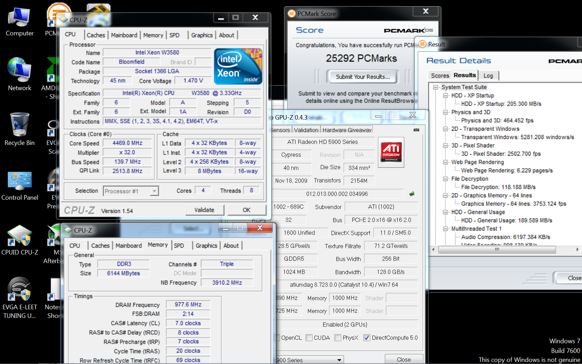The height and width of the screenshot is (364, 582).
Task: Open the SPD tab in upper CPU-Z
Action: pos(175,35)
